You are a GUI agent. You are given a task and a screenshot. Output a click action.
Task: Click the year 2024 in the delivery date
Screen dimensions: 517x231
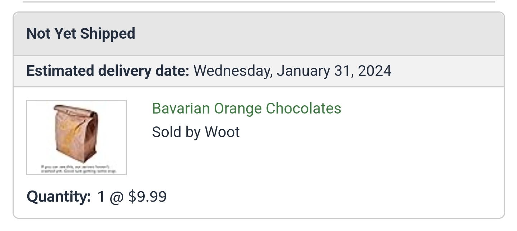[374, 71]
